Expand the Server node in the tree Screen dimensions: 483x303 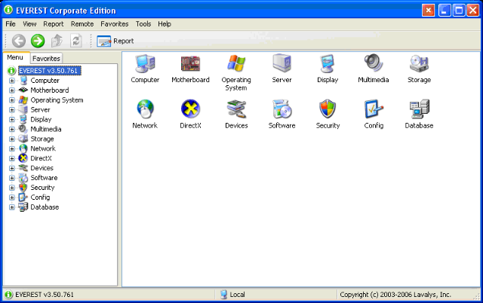click(12, 110)
